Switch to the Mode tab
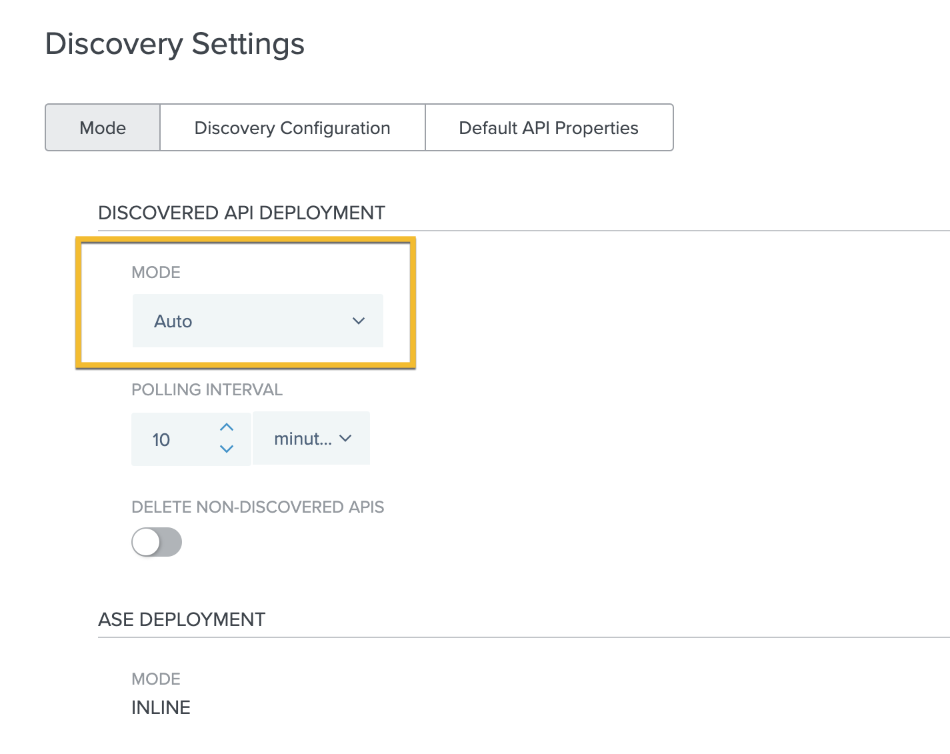The height and width of the screenshot is (754, 950). tap(103, 128)
